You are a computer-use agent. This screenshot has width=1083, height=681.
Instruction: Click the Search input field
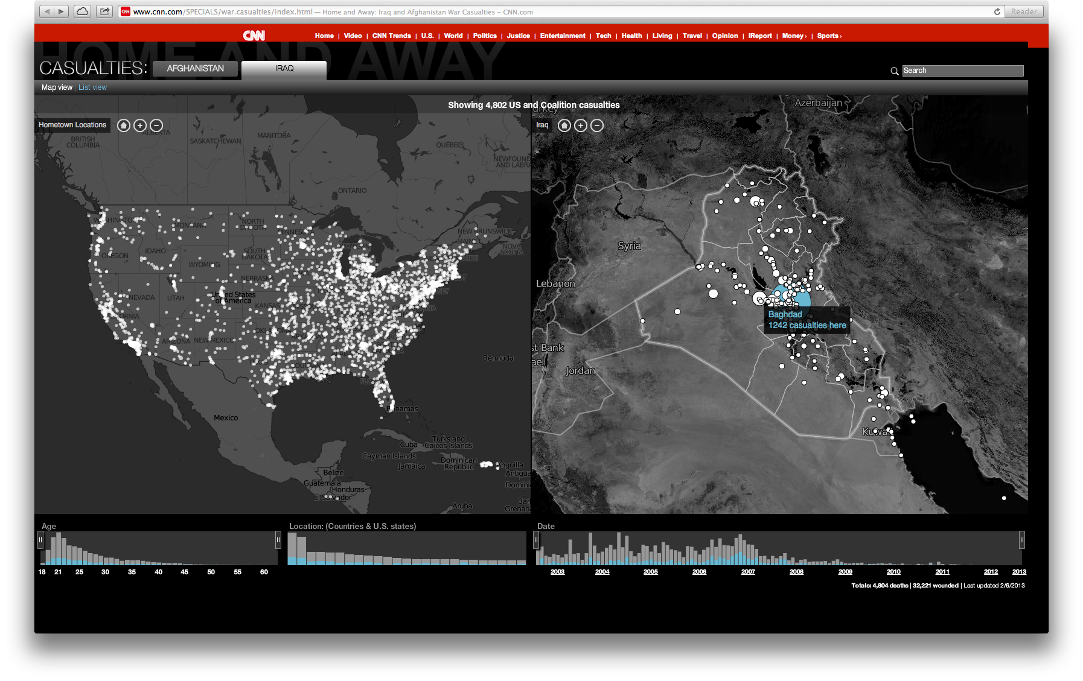pyautogui.click(x=962, y=71)
